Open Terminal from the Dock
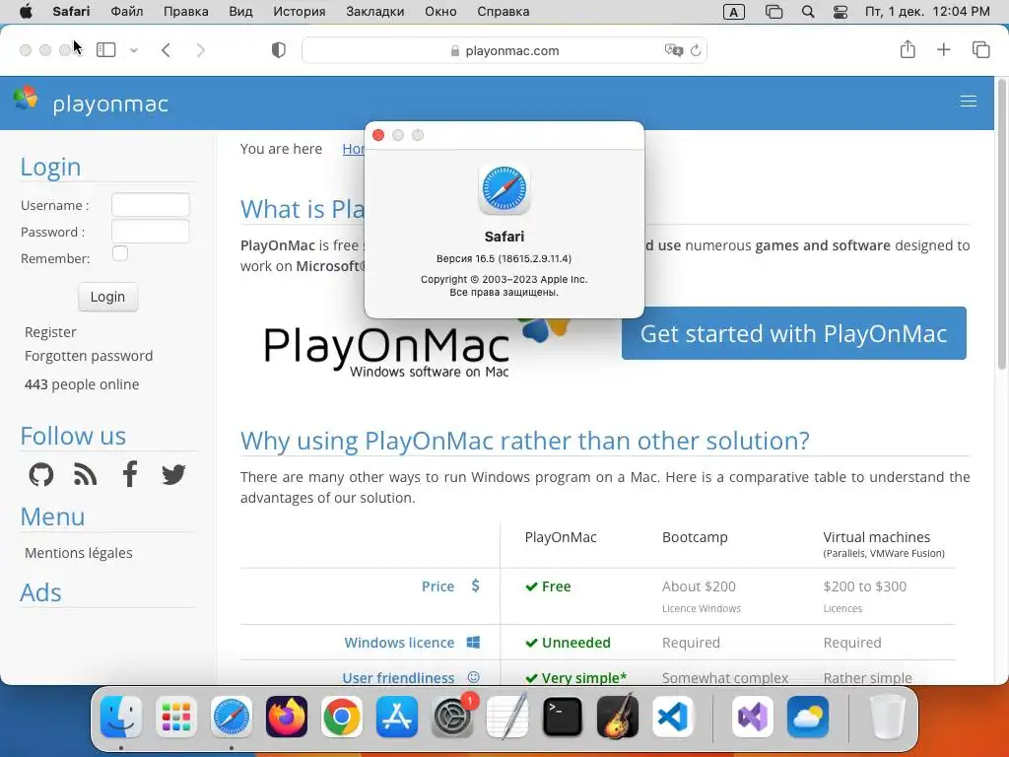 (563, 717)
